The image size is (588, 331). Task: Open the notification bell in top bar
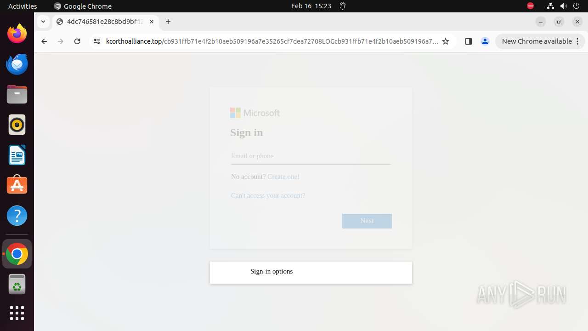(343, 6)
